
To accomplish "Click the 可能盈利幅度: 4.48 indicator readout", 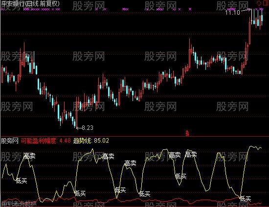I will pos(46,141).
